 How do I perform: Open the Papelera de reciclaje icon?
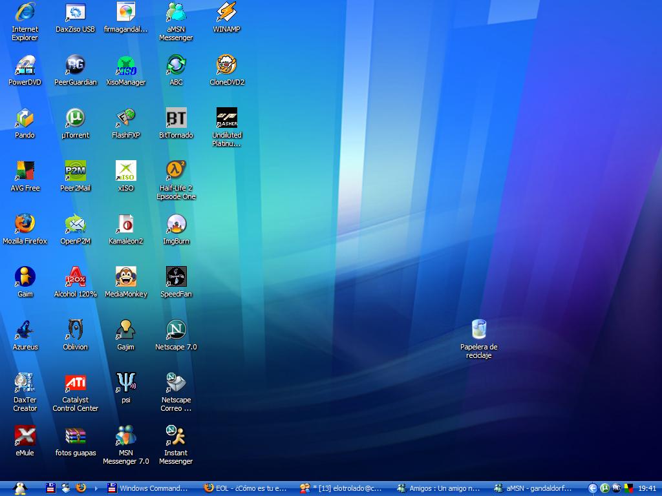tap(479, 330)
